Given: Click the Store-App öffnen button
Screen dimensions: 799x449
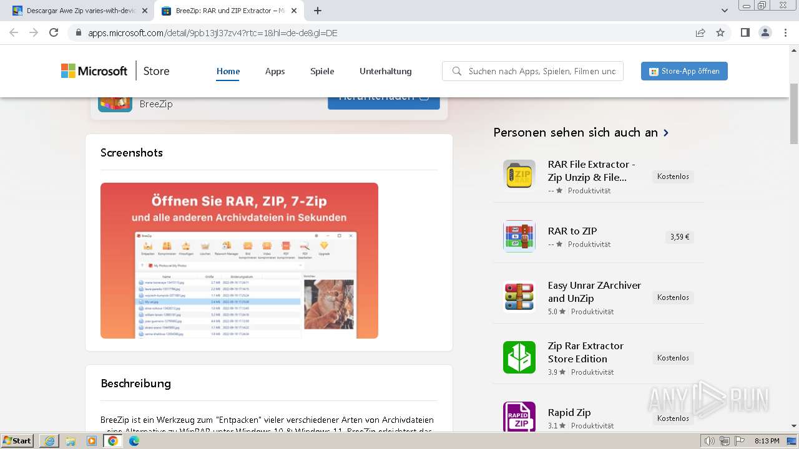Looking at the screenshot, I should point(684,71).
